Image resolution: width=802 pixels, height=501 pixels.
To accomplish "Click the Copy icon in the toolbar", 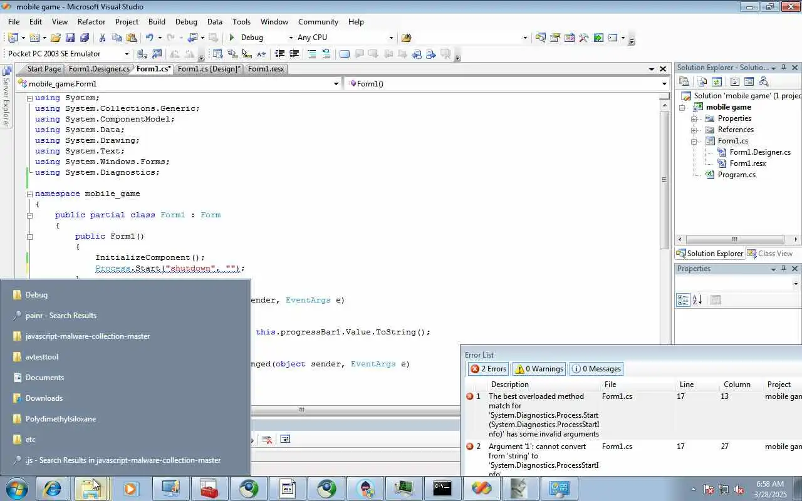I will (117, 38).
